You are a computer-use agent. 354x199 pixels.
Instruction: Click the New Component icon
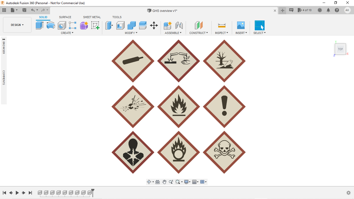pos(168,25)
